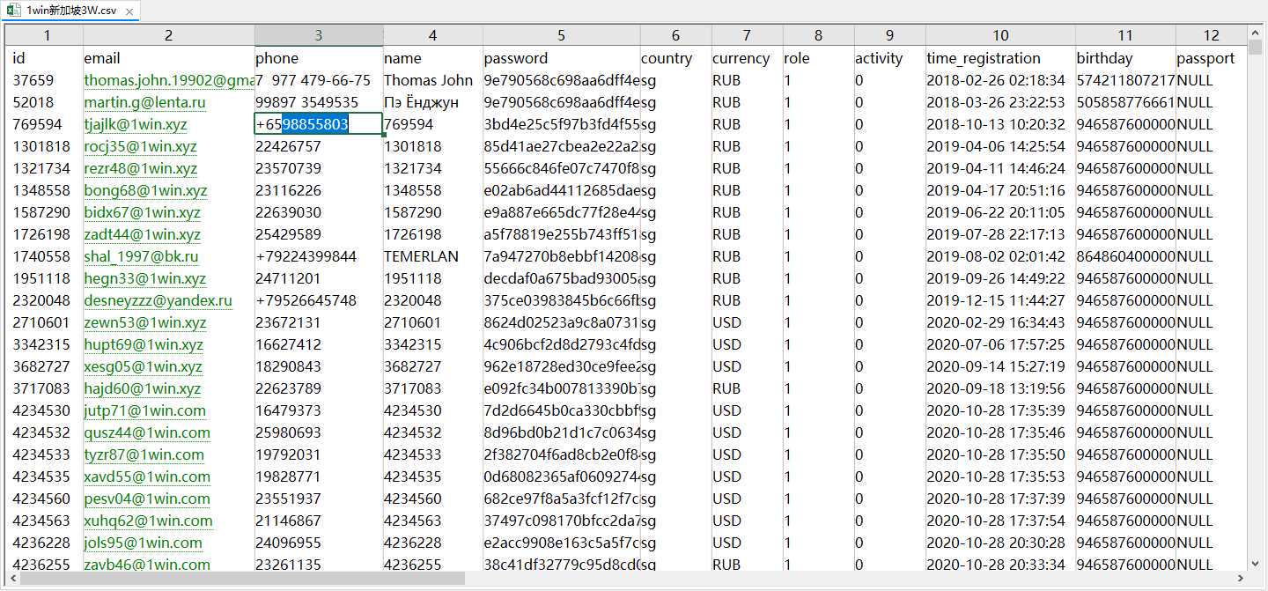Select the id cell 37659
This screenshot has height=591, width=1268.
(46, 80)
